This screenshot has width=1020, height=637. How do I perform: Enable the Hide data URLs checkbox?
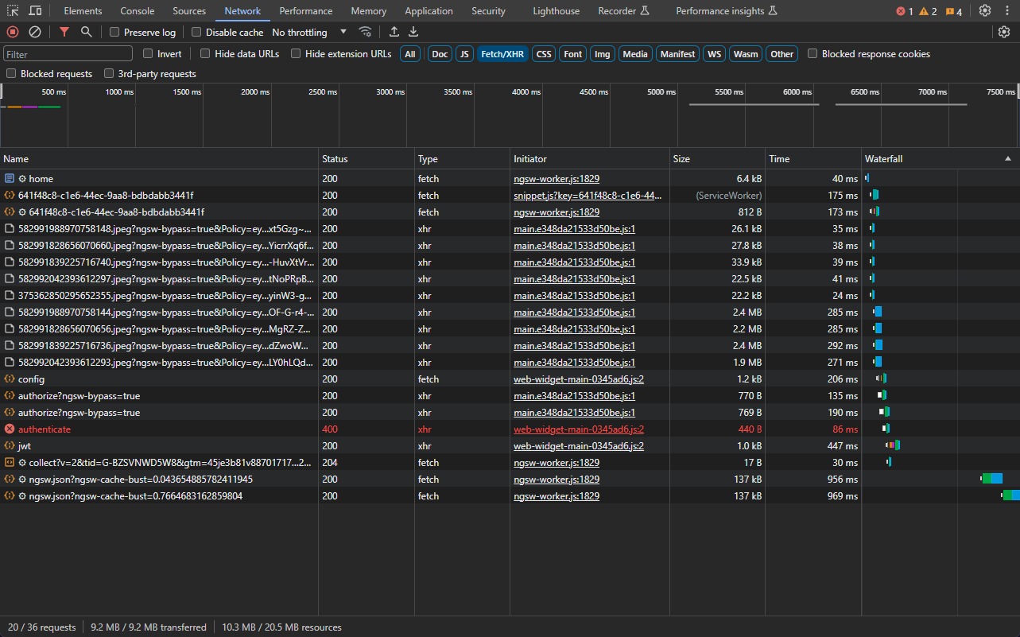click(x=205, y=54)
